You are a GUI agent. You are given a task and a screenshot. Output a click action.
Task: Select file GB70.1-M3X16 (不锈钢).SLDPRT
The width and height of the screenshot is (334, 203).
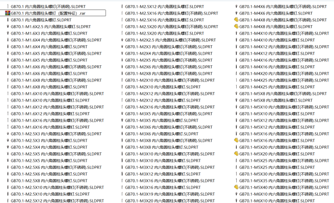tap(170, 181)
